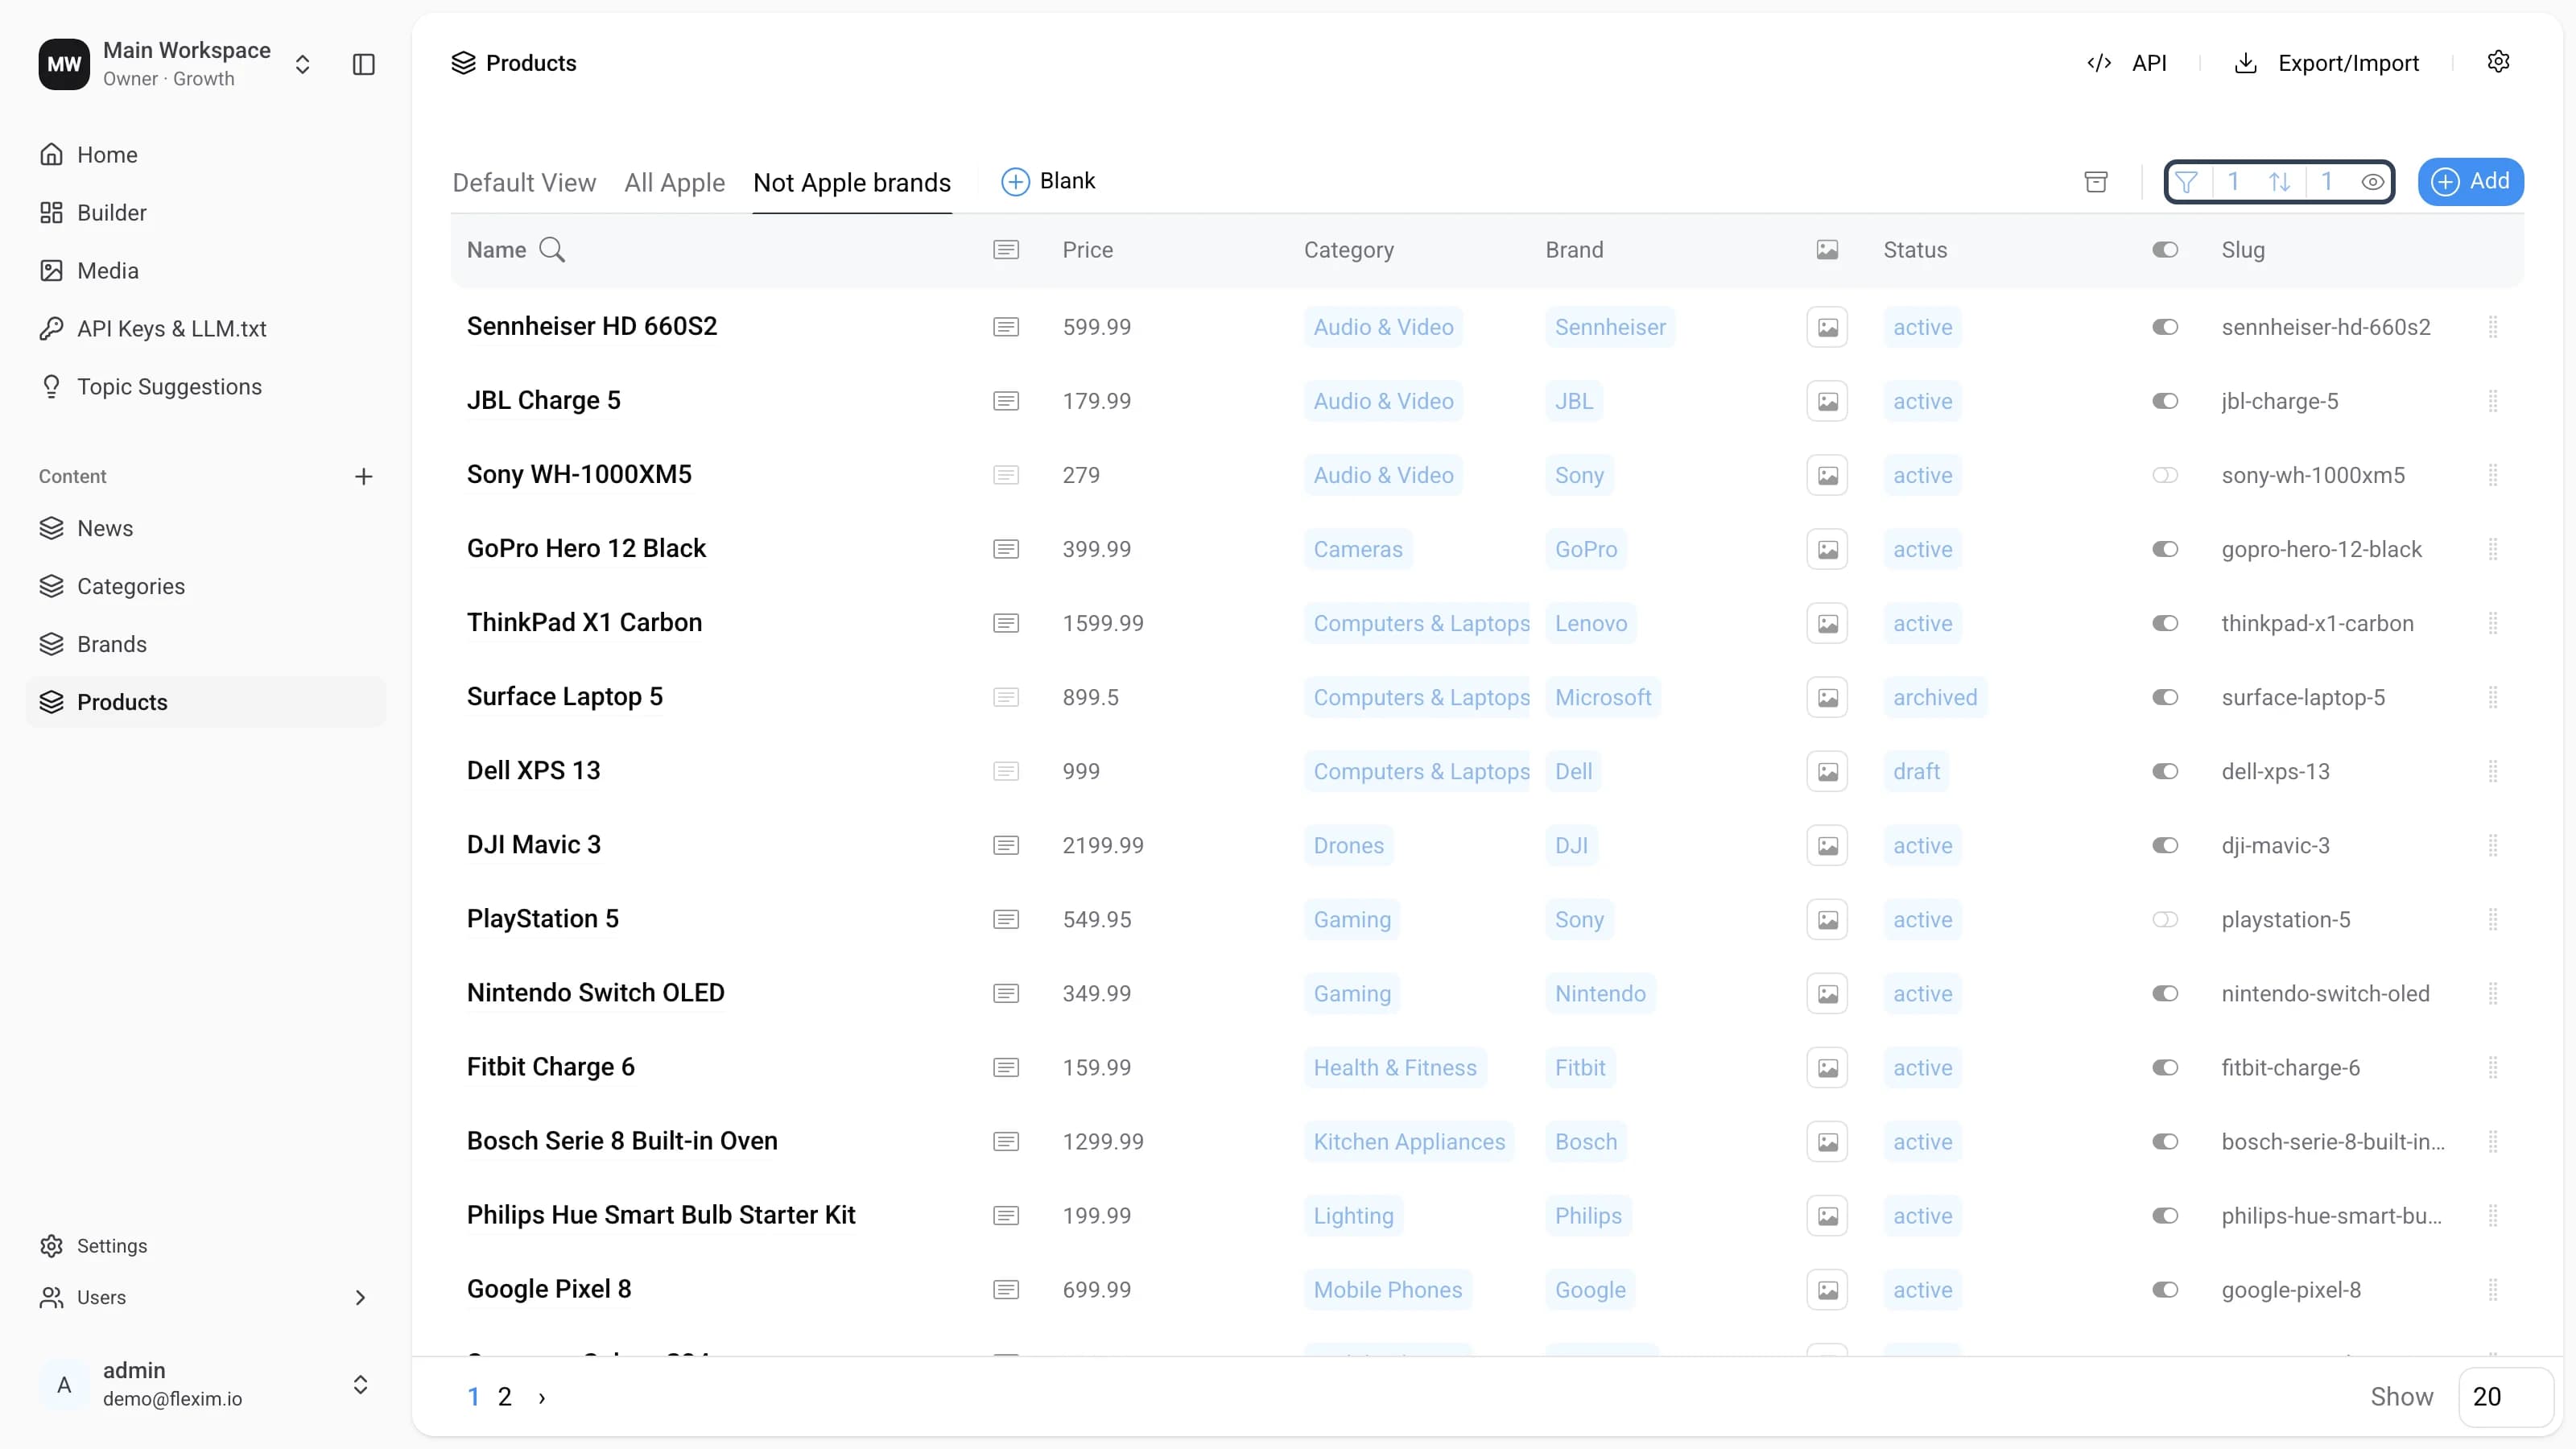Toggle switch for Sennheiser HD 660S2
This screenshot has width=2576, height=1449.
coord(2165,327)
